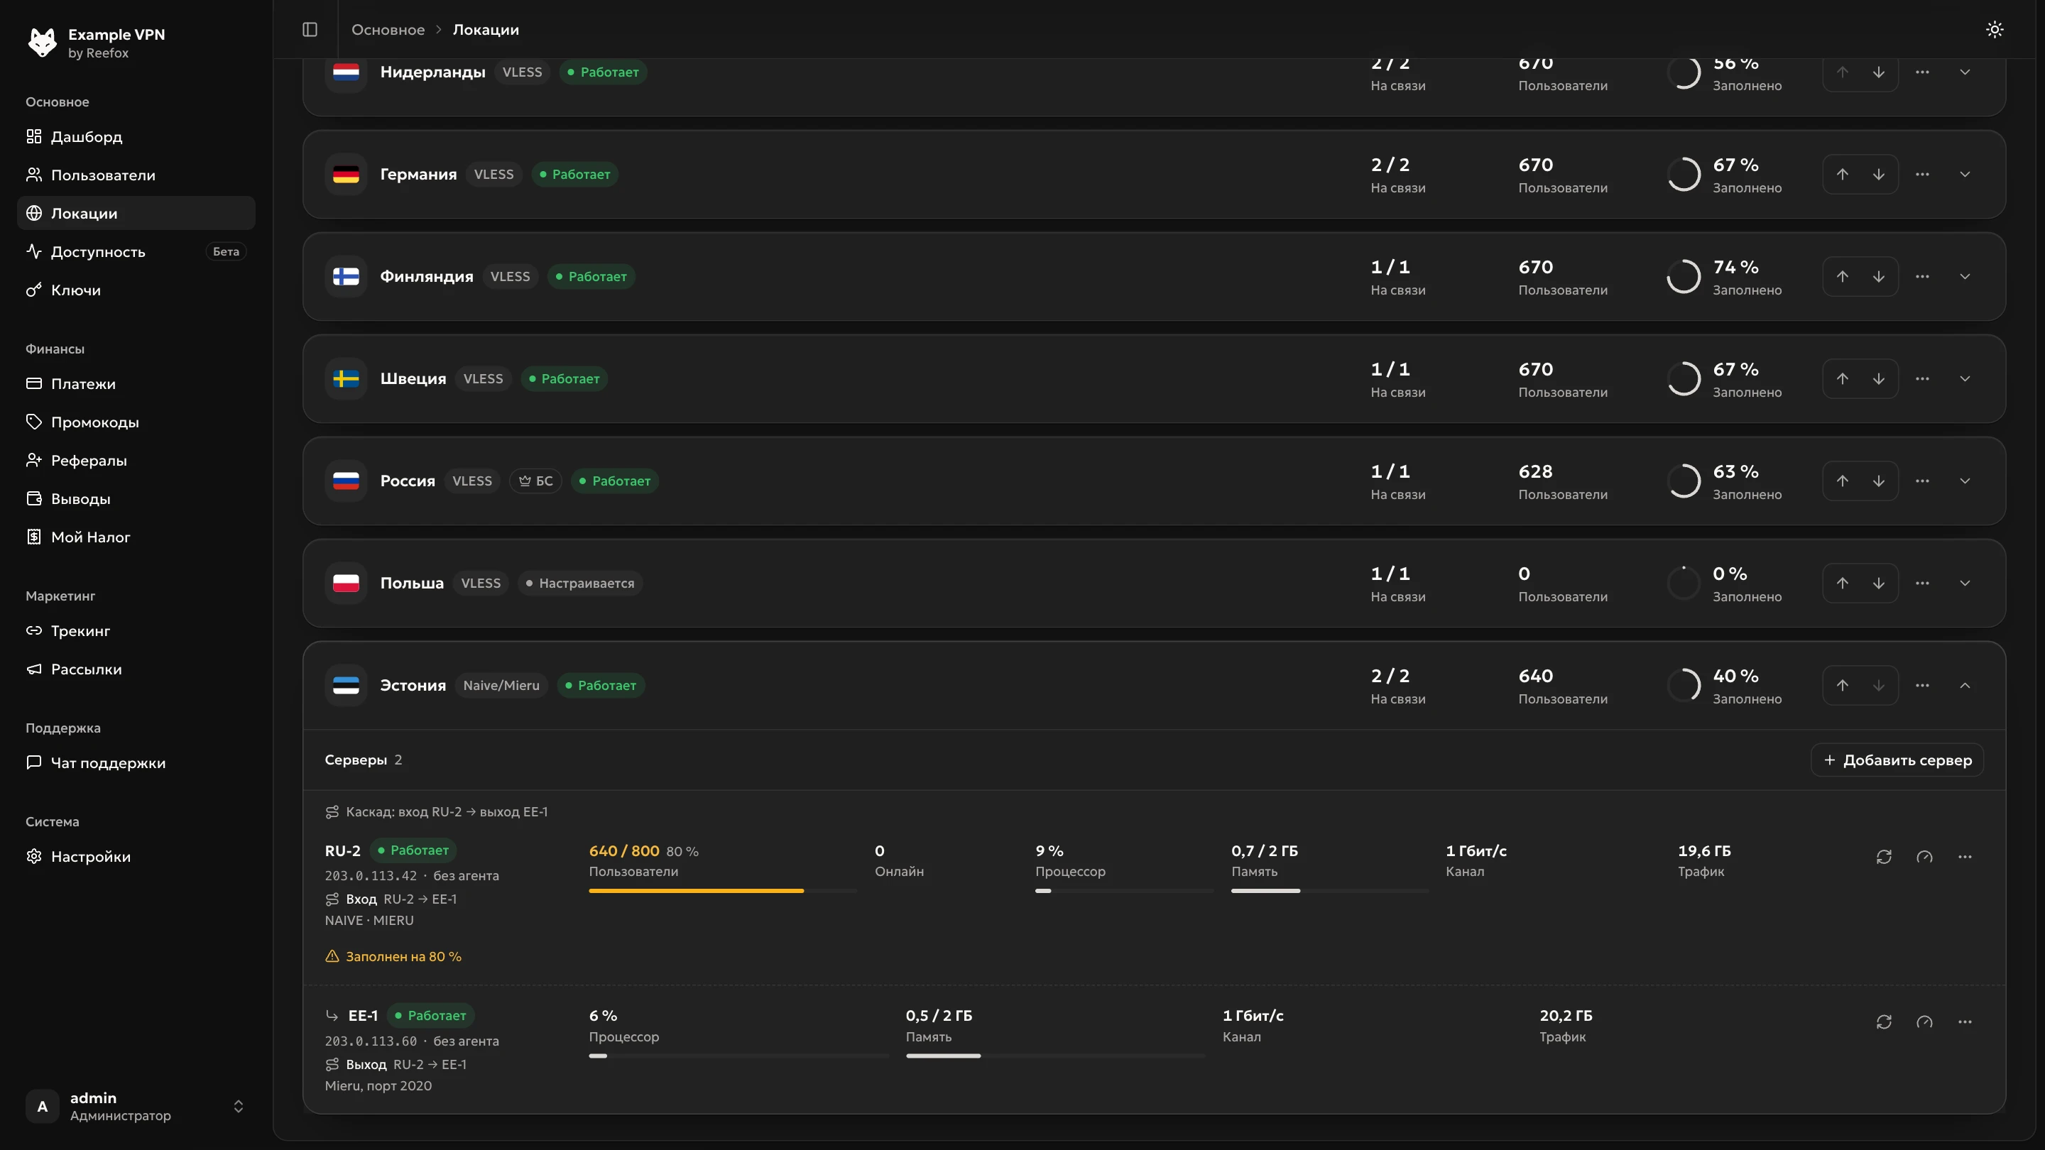
Task: Toggle the sidebar panel icon
Action: (310, 29)
